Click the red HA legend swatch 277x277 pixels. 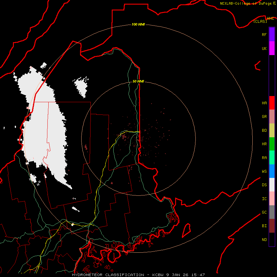click(x=272, y=103)
